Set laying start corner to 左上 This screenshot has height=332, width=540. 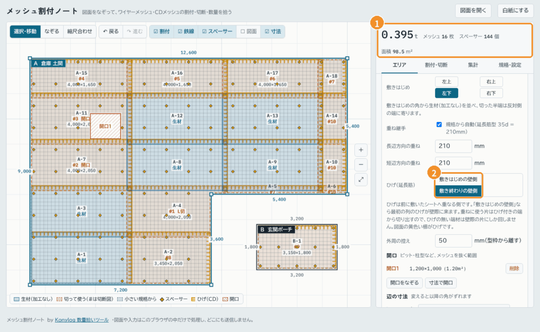pyautogui.click(x=446, y=82)
